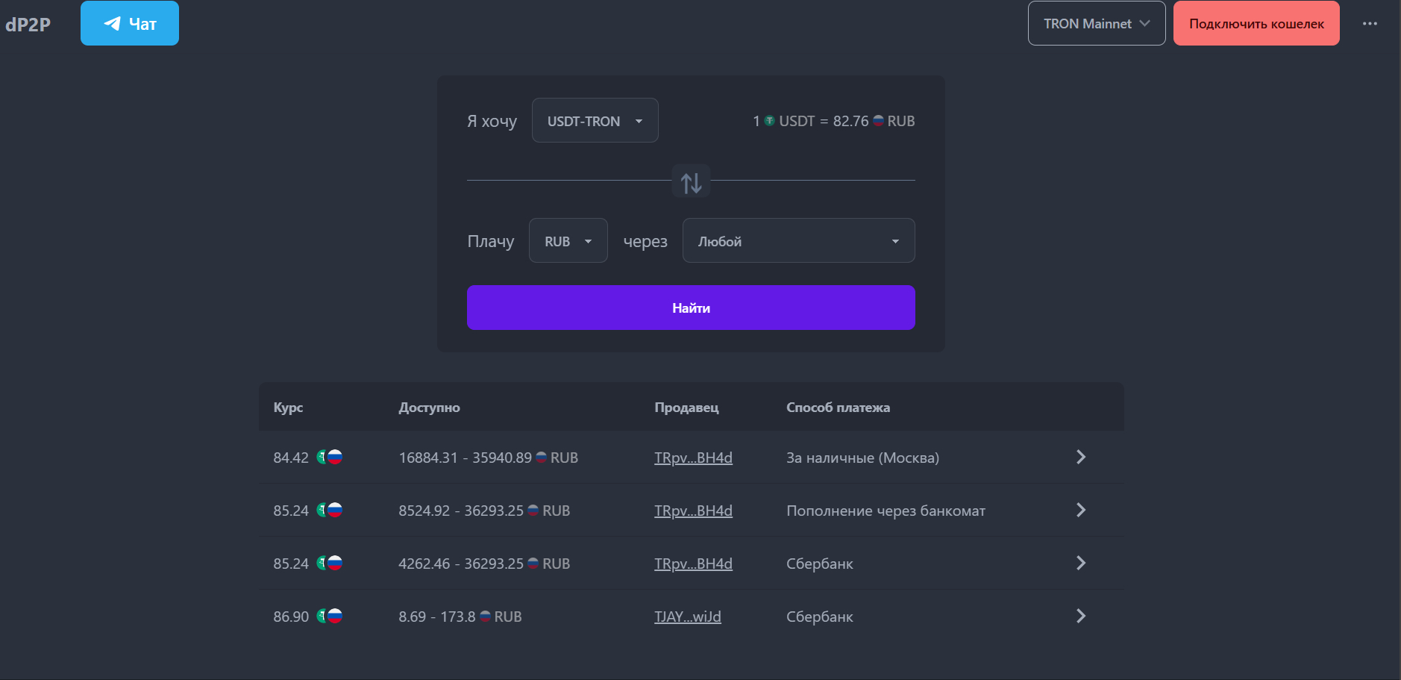The image size is (1401, 680).
Task: Click the Способ платежа column header
Action: (838, 408)
